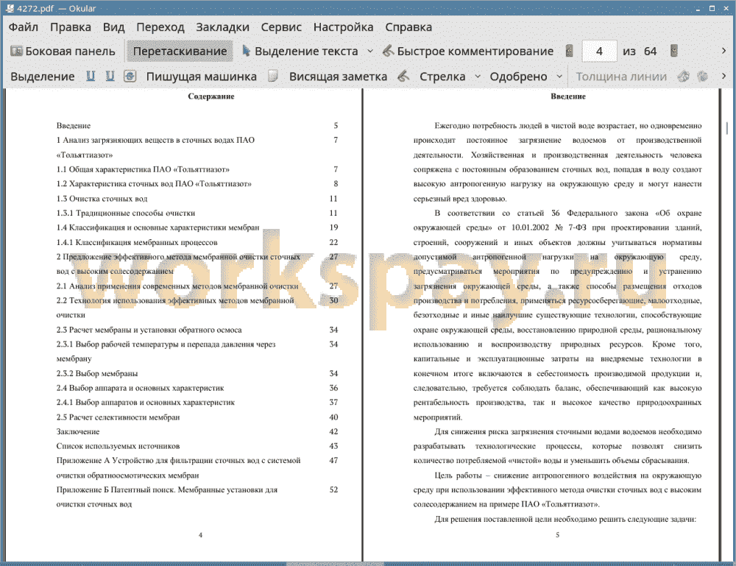Go to the previous page with the left page arrow
This screenshot has height=566, width=736.
coord(570,51)
